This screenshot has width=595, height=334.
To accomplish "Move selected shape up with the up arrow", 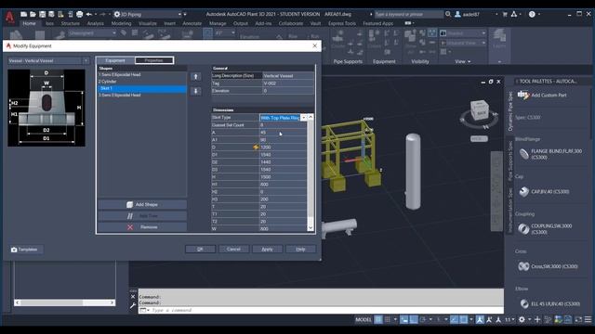I will pyautogui.click(x=196, y=77).
